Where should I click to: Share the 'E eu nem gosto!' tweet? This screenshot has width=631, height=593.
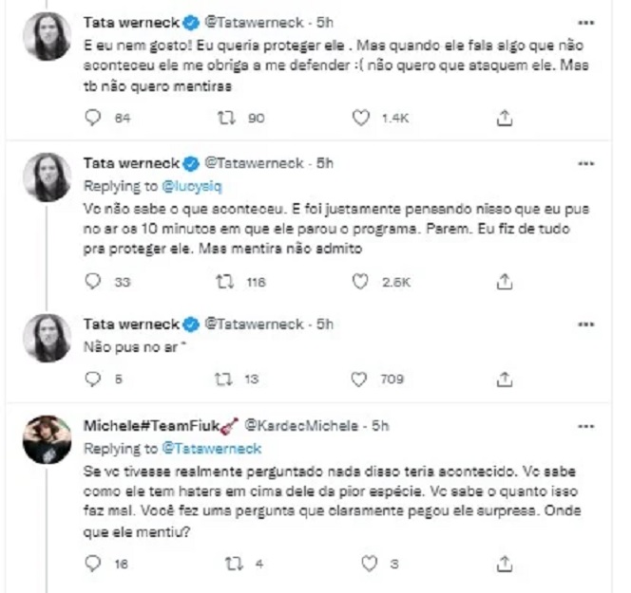[506, 118]
